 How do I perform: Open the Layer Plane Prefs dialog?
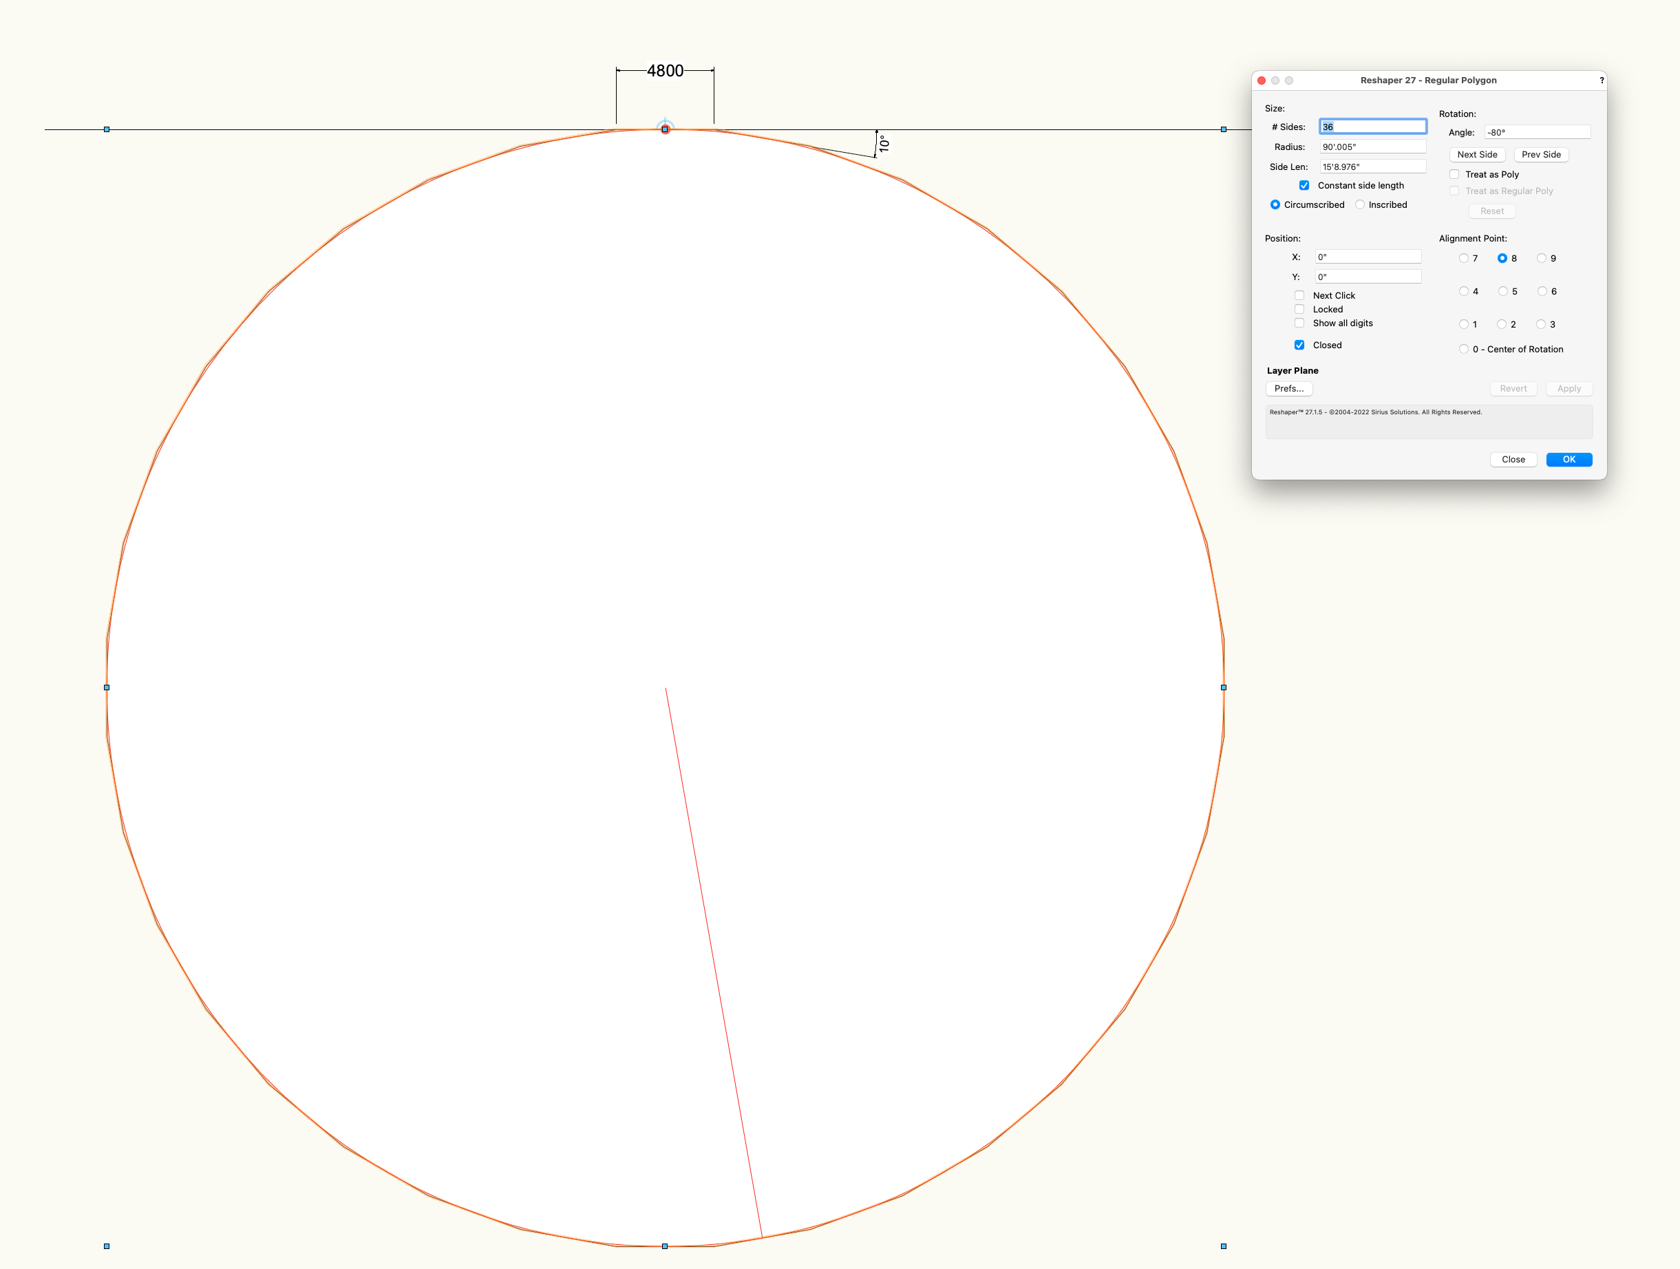(x=1289, y=388)
